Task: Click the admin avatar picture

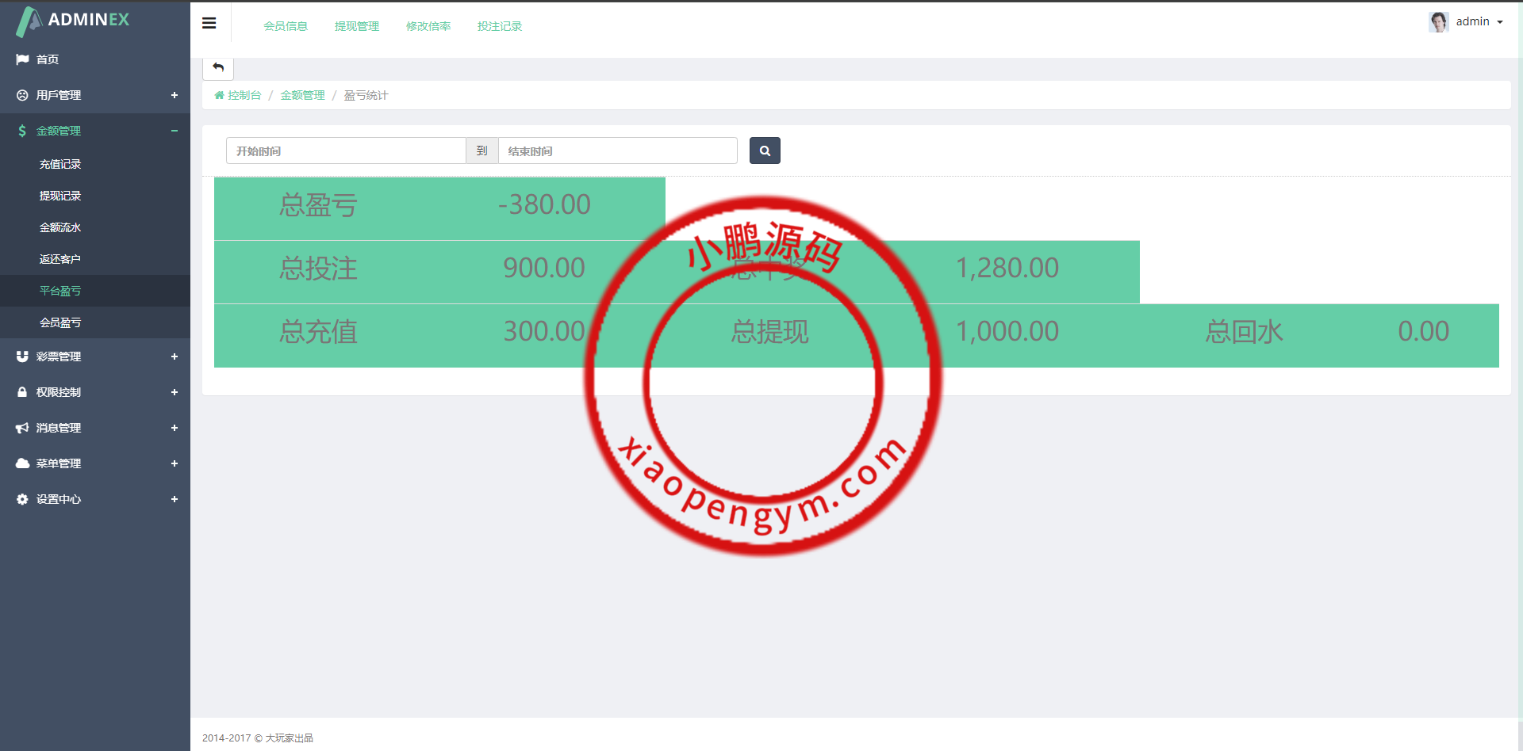Action: point(1438,21)
